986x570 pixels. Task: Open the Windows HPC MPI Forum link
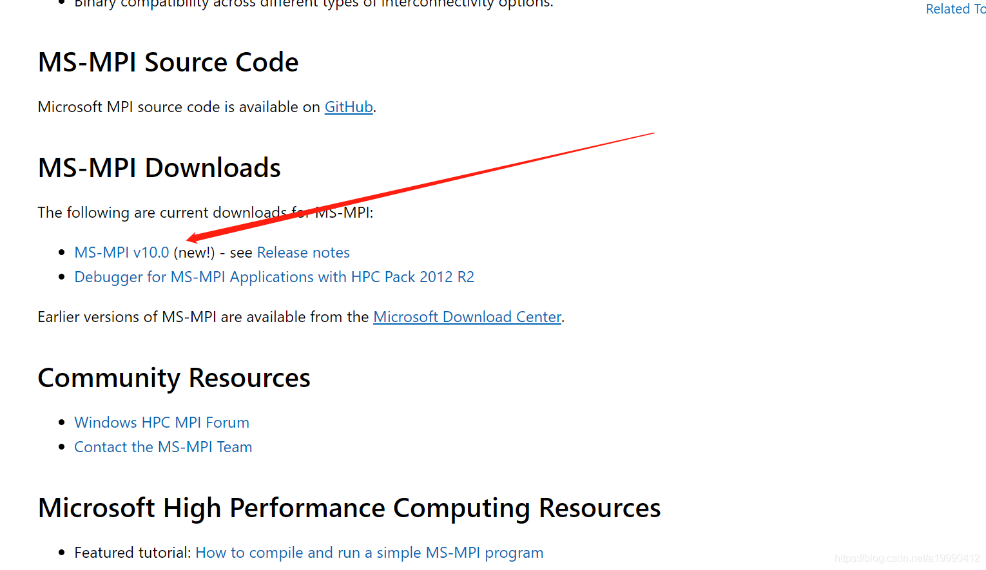coord(162,423)
